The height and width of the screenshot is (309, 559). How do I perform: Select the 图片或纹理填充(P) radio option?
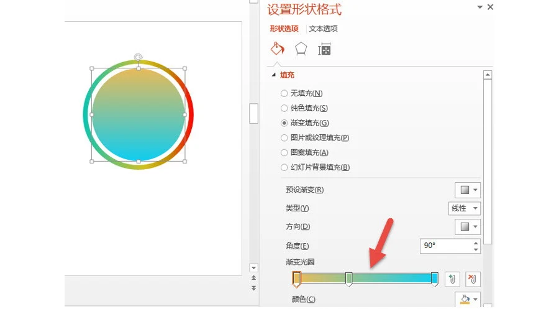pos(284,138)
